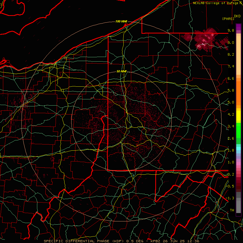The height and width of the screenshot is (243, 243).
Task: Click the KDP product caption at the bottom
Action: 121,241
